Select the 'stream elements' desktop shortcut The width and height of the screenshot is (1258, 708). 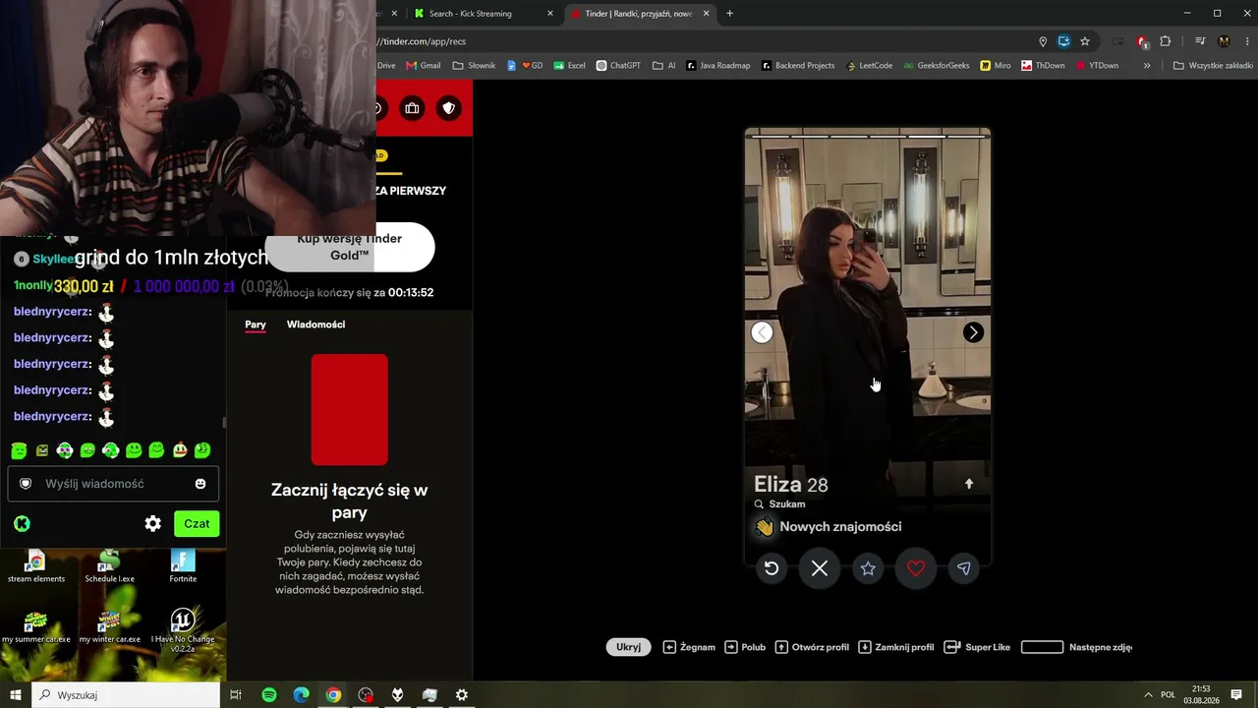pos(35,566)
